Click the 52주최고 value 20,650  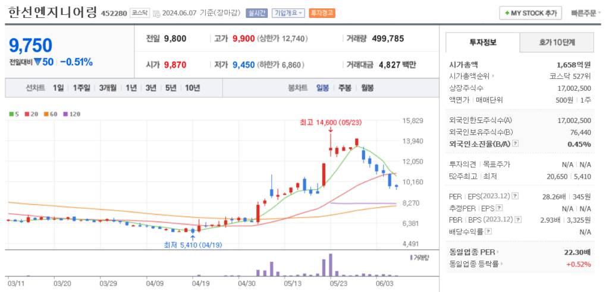(558, 176)
